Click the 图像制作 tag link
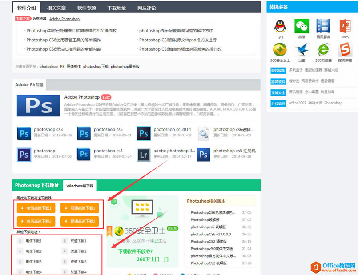Image resolution: width=358 pixels, height=275 pixels. [x=74, y=66]
